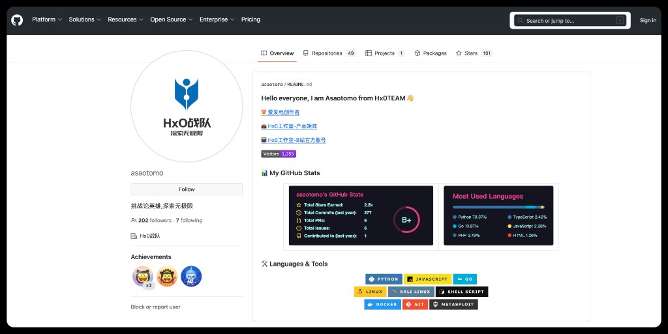Viewport: 668px width, 334px height.
Task: Switch to the Repositories tab
Action: coord(329,53)
